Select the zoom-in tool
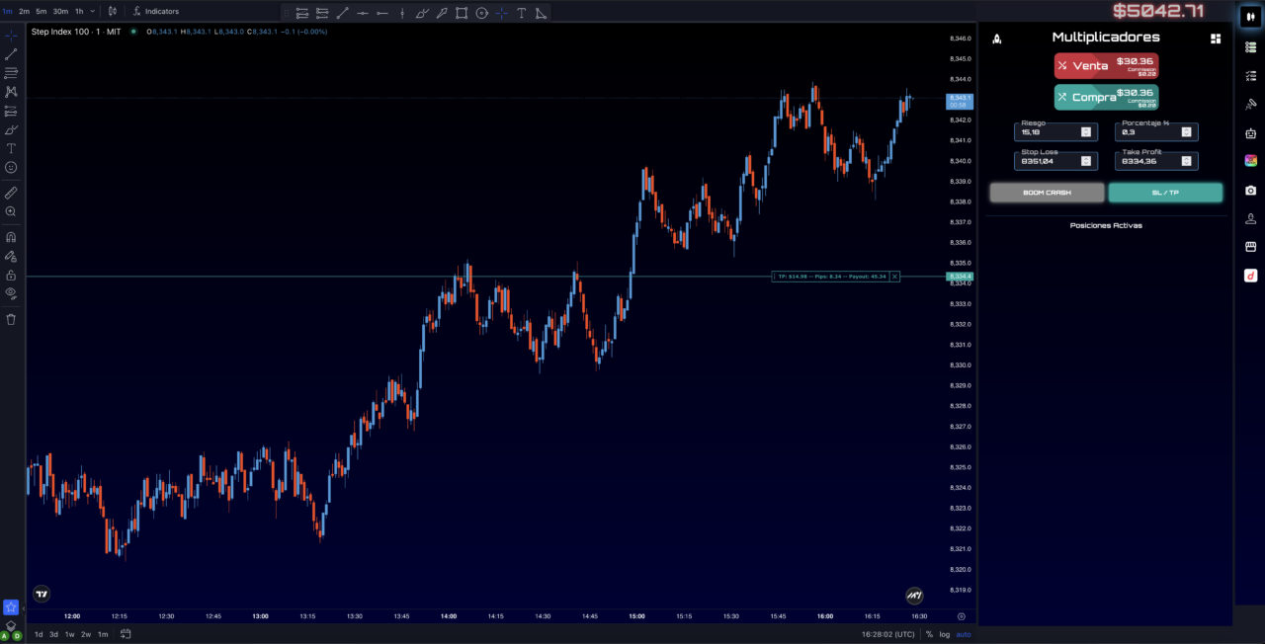1265x644 pixels. click(11, 210)
